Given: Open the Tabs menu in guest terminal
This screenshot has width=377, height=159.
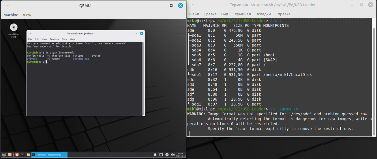Looking at the screenshot, I should [x=64, y=39].
